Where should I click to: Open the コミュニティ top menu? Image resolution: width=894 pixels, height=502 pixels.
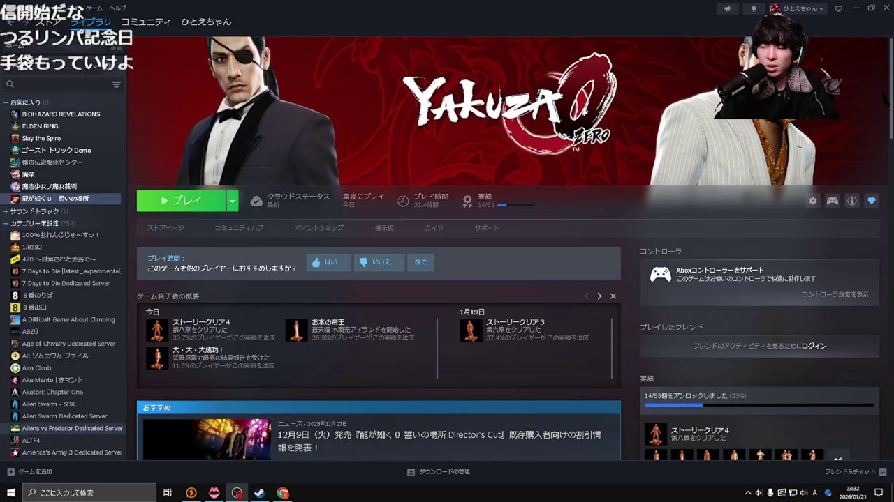pos(146,22)
